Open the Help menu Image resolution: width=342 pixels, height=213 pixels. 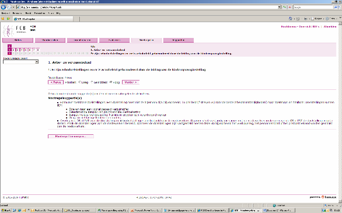point(58,13)
